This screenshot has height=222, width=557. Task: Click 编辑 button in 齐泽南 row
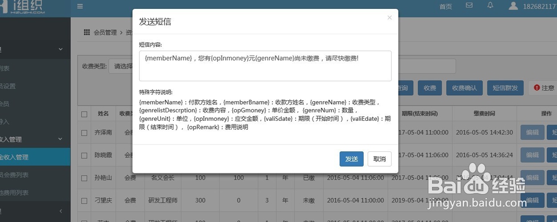[x=532, y=132]
